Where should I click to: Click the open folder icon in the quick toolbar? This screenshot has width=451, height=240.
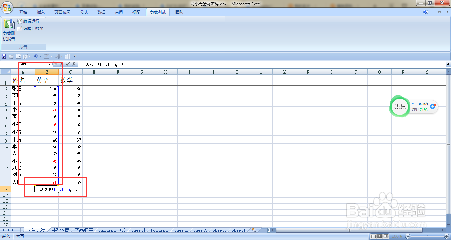[x=11, y=56]
